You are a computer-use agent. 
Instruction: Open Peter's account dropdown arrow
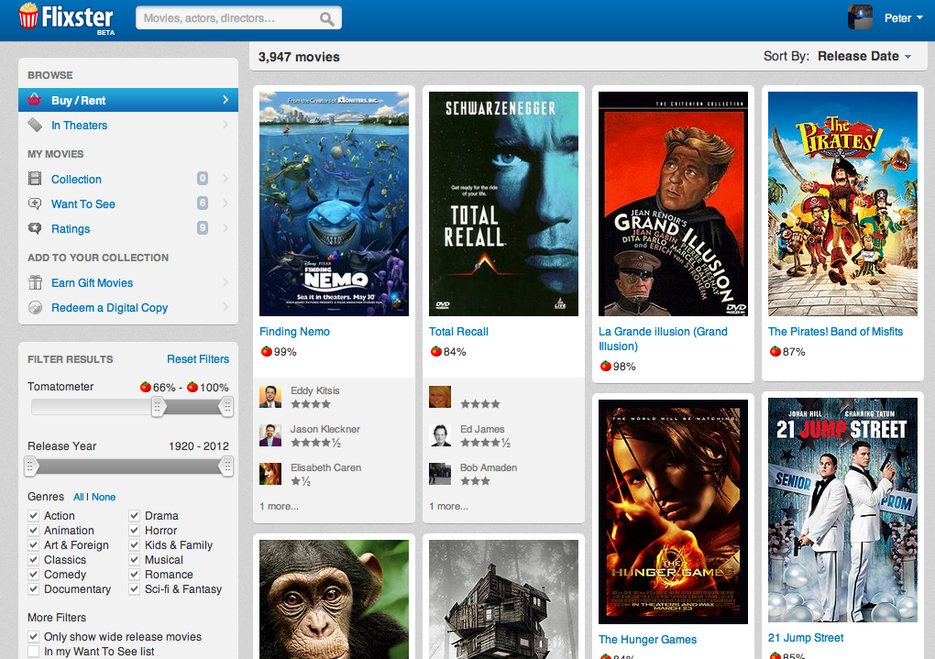(919, 18)
